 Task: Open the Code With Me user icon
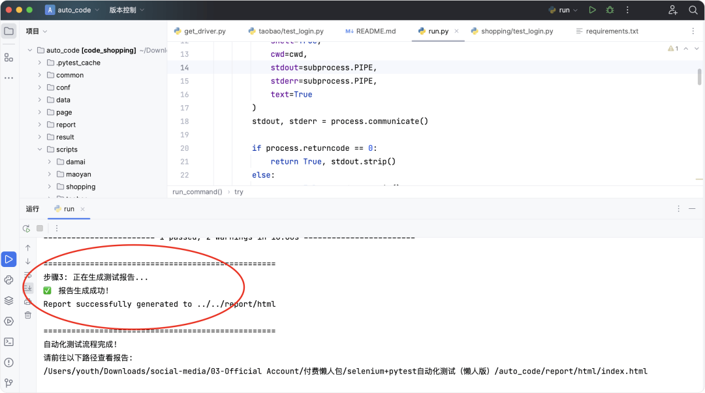[x=672, y=10]
